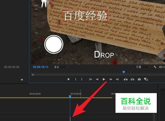
Task: Jump to the In point
Action: pos(90,79)
